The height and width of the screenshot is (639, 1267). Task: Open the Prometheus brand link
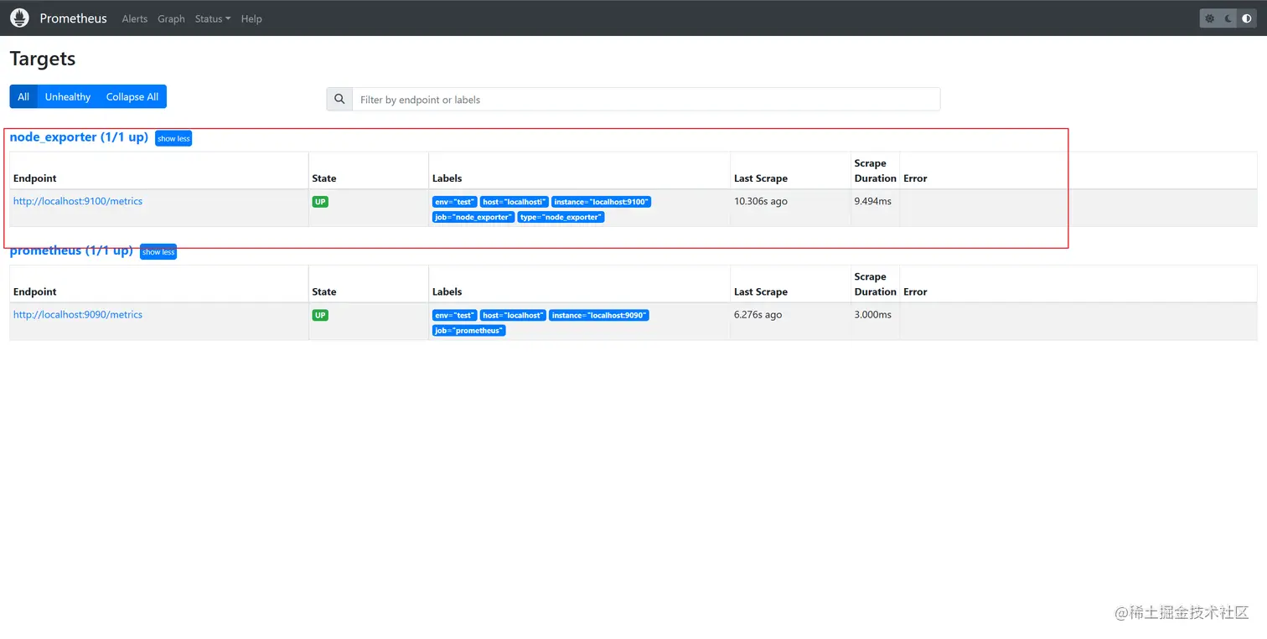(x=73, y=18)
